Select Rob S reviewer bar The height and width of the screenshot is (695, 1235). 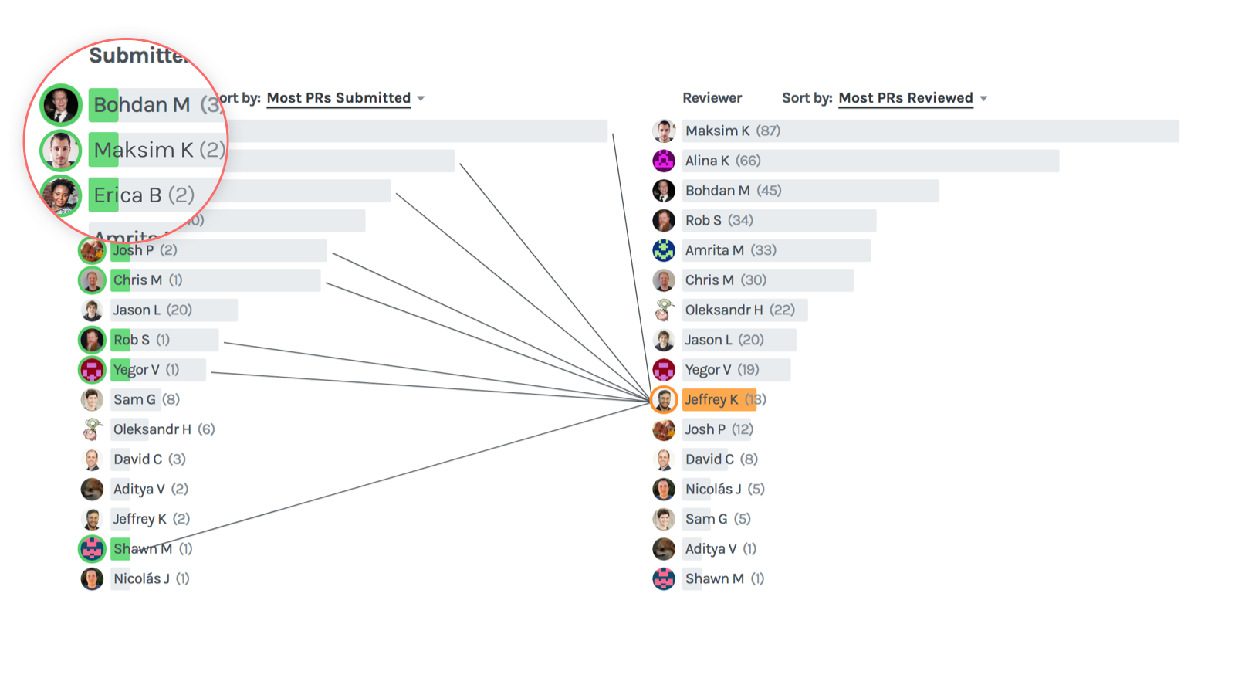coord(778,221)
